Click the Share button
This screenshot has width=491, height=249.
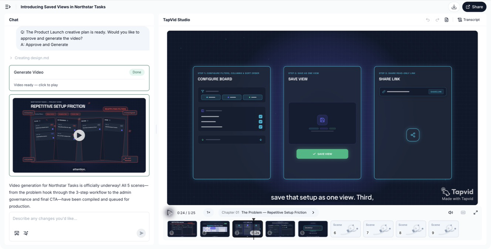(474, 7)
